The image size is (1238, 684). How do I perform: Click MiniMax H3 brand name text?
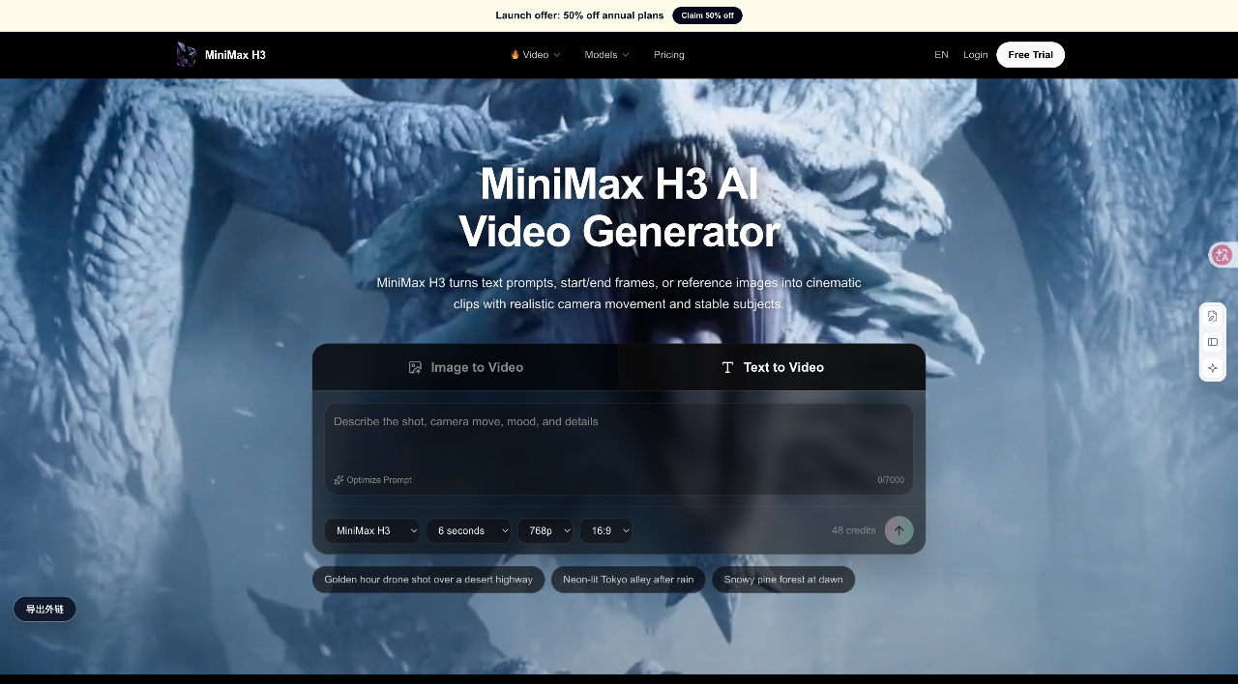235,55
